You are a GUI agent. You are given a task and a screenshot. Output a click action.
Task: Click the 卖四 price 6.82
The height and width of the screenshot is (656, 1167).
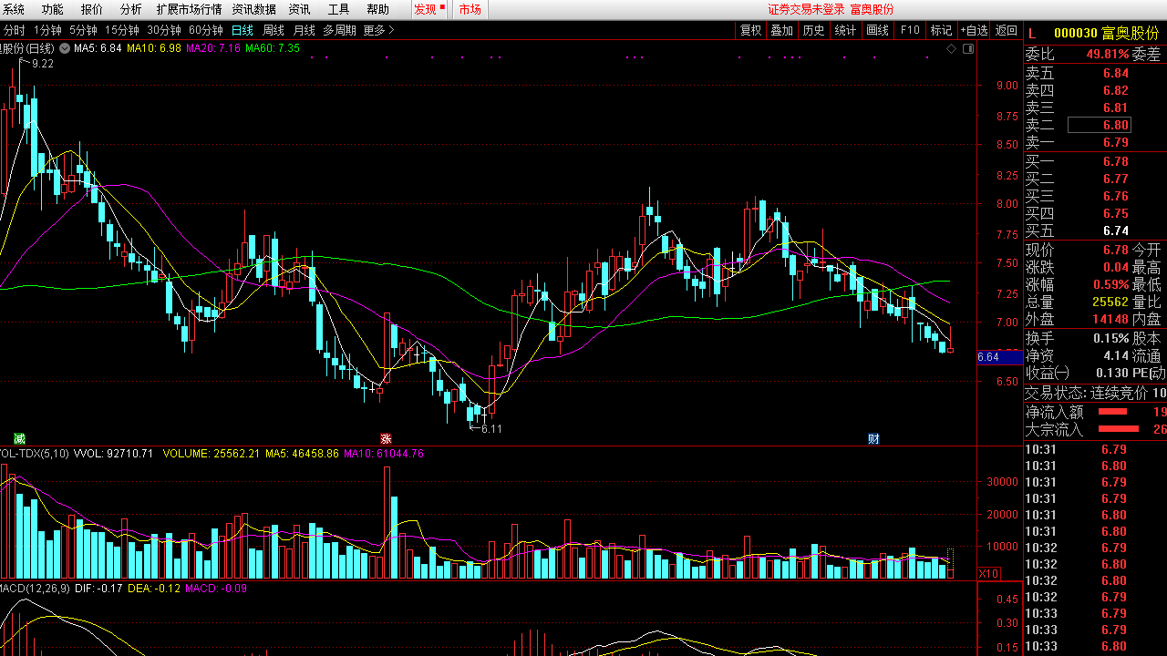tap(1115, 90)
